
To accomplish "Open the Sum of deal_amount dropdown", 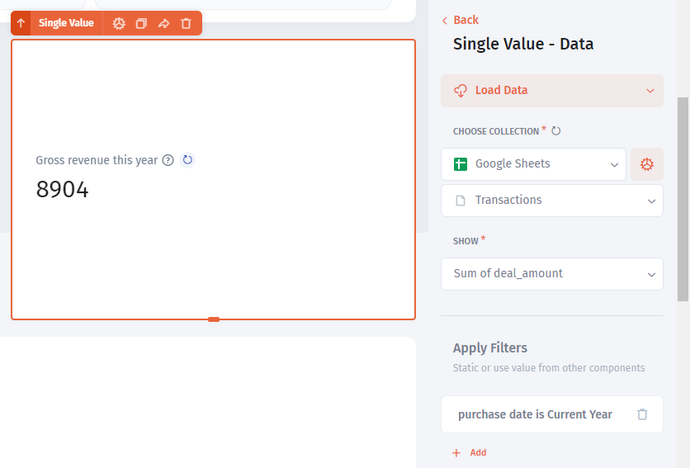I will (x=551, y=273).
